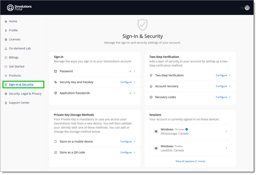257x175 pixels.
Task: Click the Application Passwords label
Action: pyautogui.click(x=75, y=93)
